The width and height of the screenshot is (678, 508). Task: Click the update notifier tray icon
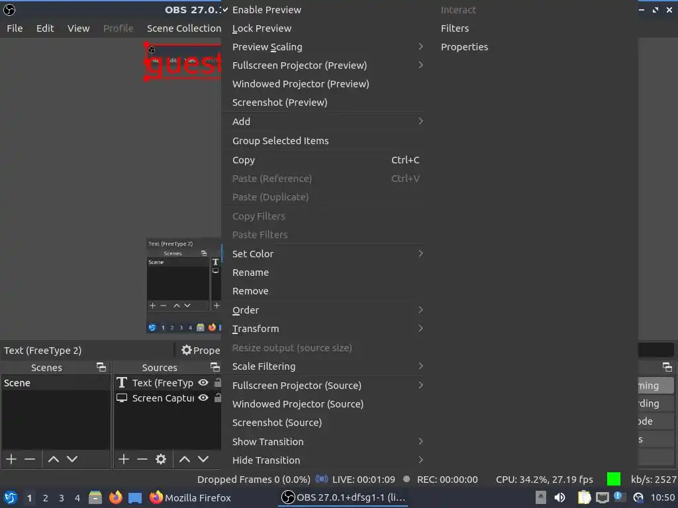(x=620, y=497)
